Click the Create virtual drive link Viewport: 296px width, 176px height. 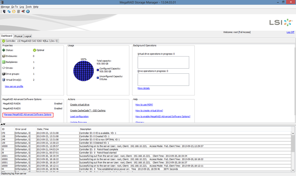[x=79, y=104]
